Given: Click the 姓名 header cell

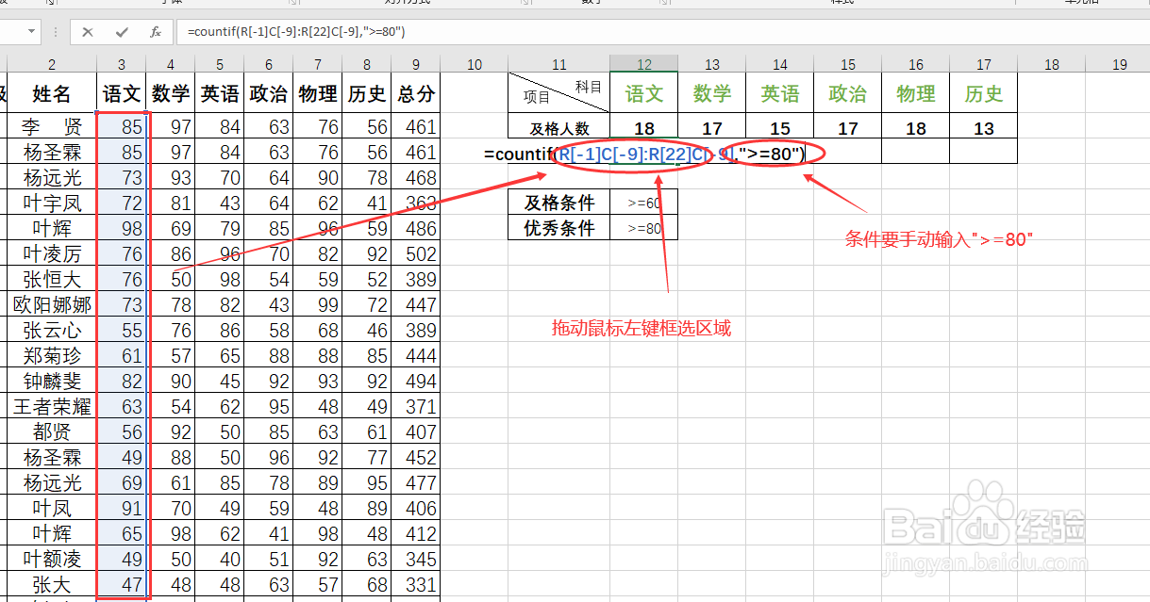Looking at the screenshot, I should 52,93.
